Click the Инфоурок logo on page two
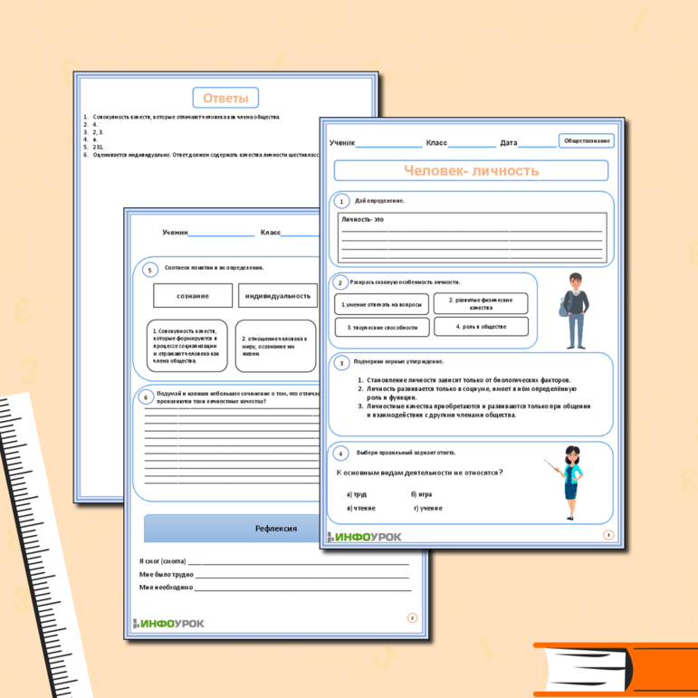The height and width of the screenshot is (698, 698). (169, 623)
